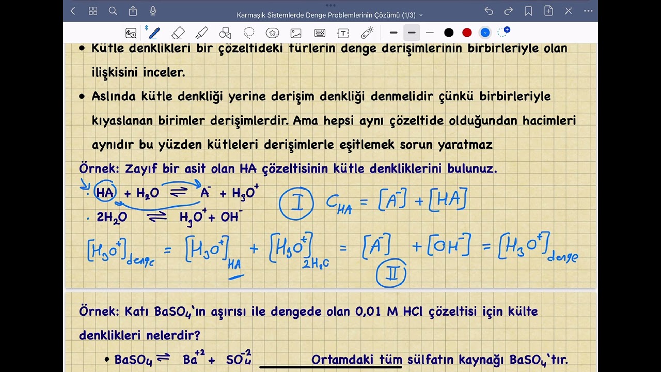
Task: Open the thumbnail grid view
Action: (x=93, y=11)
